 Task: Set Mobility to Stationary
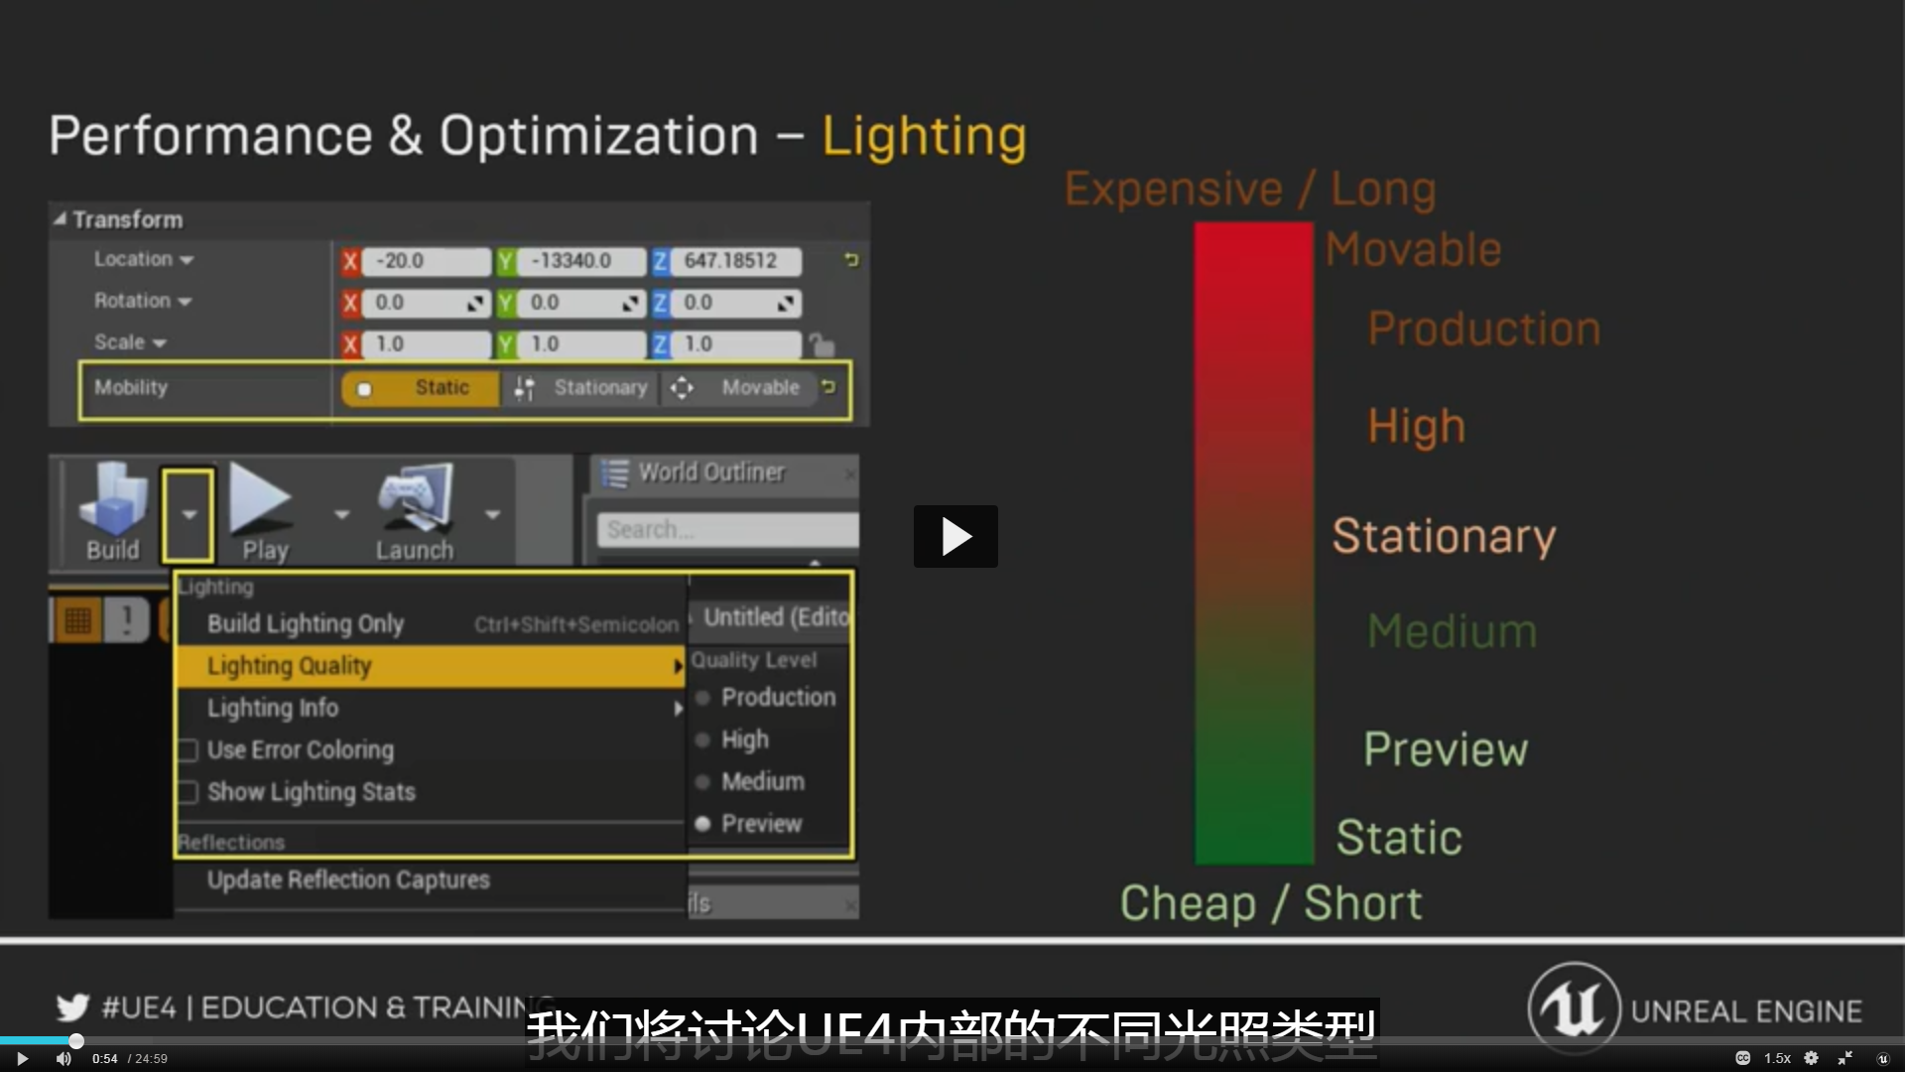coord(580,388)
